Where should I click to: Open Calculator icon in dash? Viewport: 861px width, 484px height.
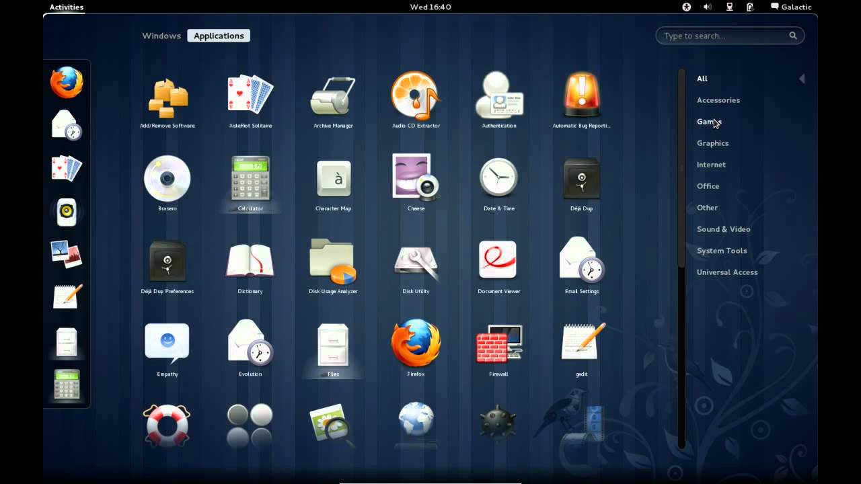click(x=67, y=385)
